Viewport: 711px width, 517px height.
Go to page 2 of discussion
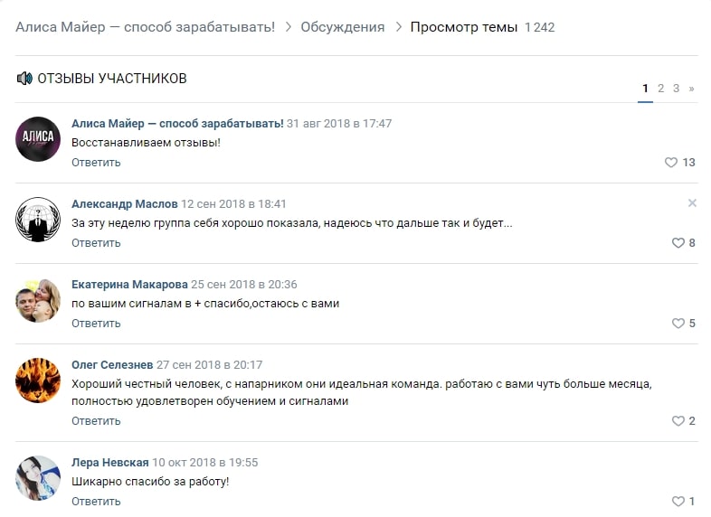[660, 89]
